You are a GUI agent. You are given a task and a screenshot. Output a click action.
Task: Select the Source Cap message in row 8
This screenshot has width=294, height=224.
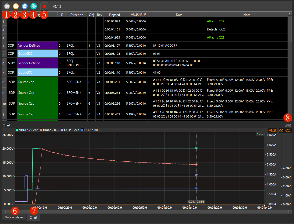tap(37, 82)
